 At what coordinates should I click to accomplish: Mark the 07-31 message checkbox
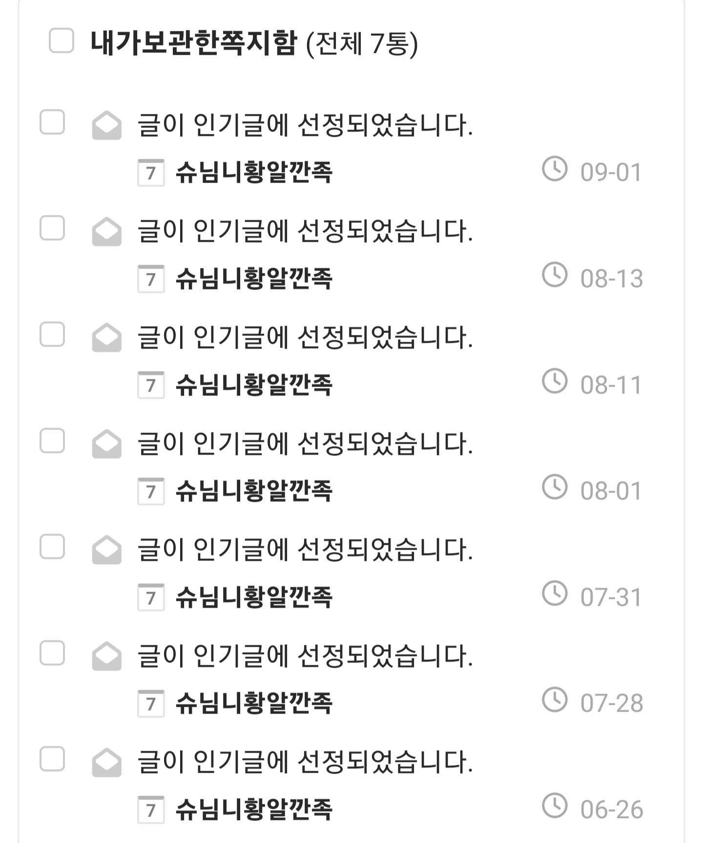[x=52, y=547]
